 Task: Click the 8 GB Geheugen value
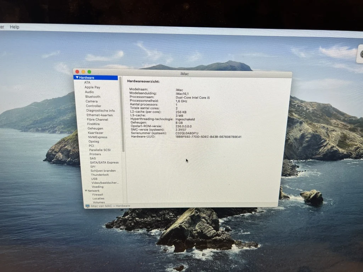(179, 123)
